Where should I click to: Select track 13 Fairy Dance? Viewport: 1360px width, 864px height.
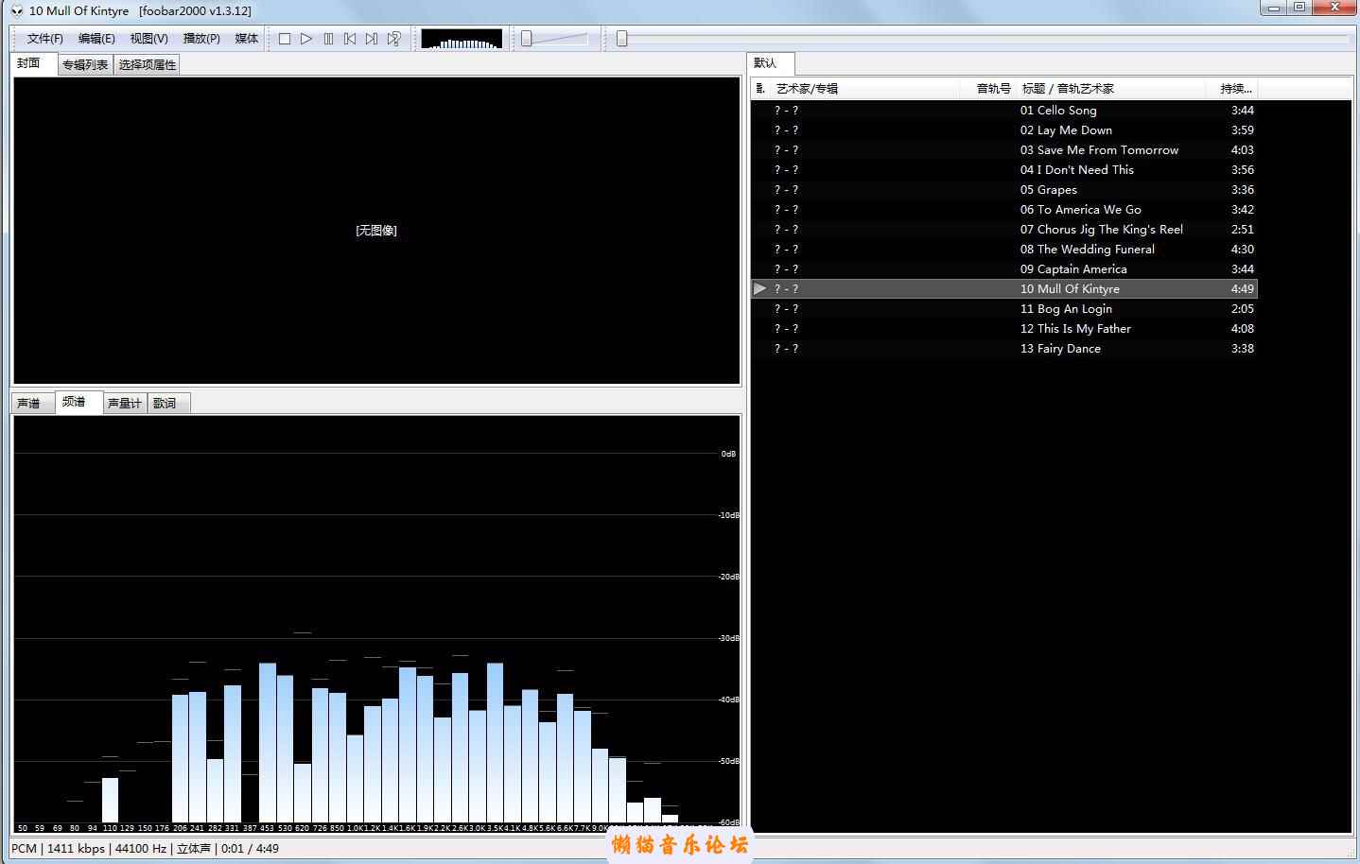[1004, 349]
